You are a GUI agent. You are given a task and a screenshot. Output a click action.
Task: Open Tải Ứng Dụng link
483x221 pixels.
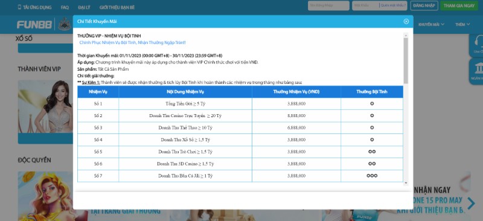click(37, 7)
